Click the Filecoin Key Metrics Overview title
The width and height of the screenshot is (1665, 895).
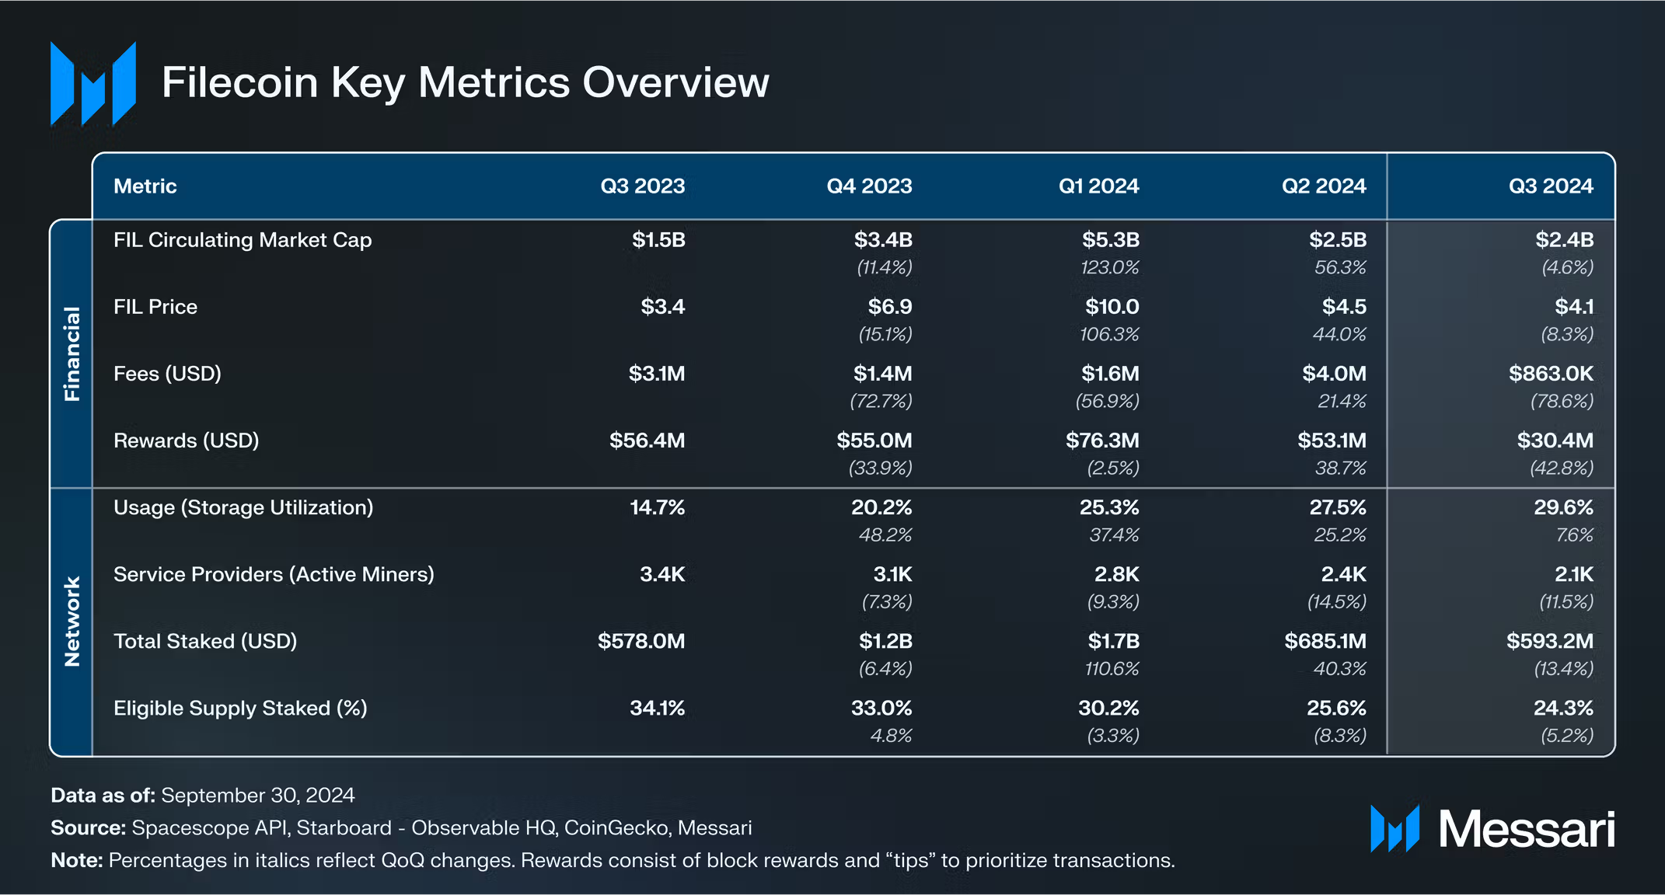pyautogui.click(x=465, y=82)
